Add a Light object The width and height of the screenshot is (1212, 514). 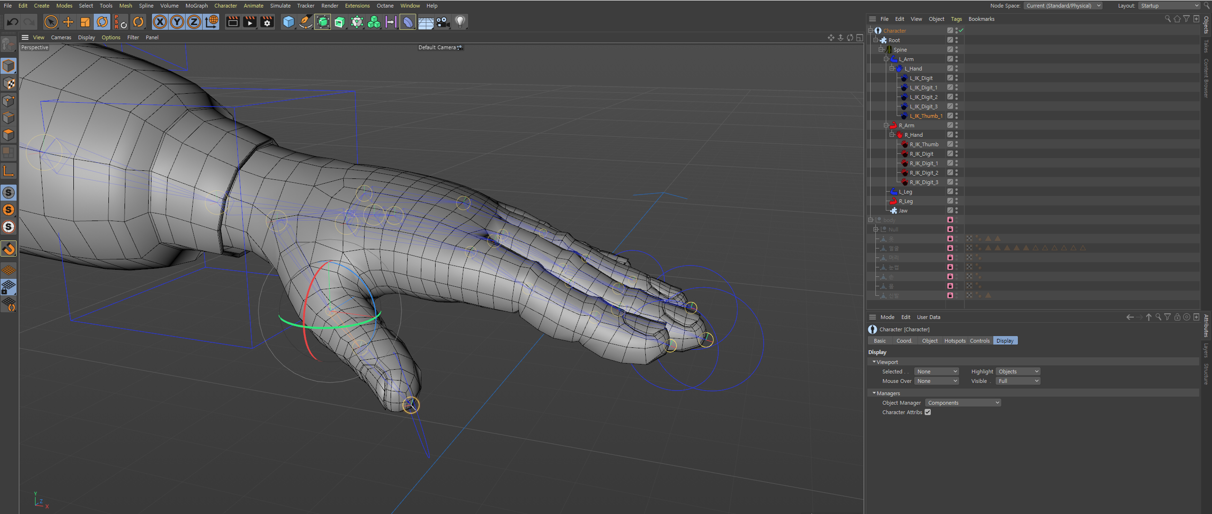(x=460, y=22)
